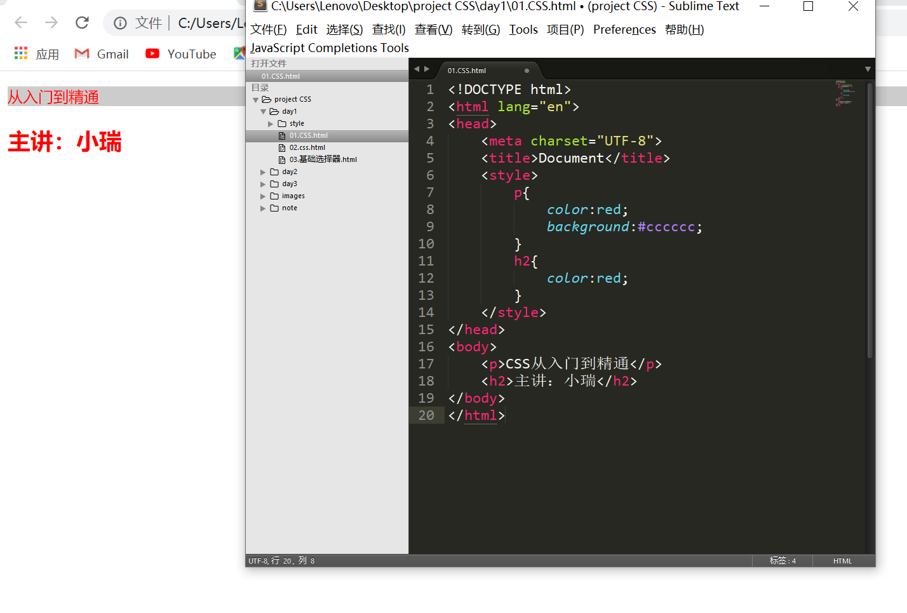This screenshot has height=613, width=907.
Task: Click file icon of 03.基础选择器.html
Action: [x=282, y=160]
